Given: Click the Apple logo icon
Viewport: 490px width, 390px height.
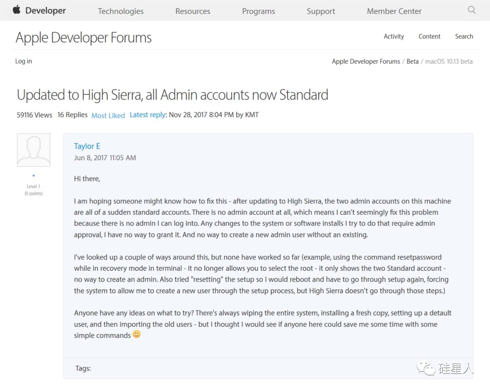Looking at the screenshot, I should click(x=17, y=10).
